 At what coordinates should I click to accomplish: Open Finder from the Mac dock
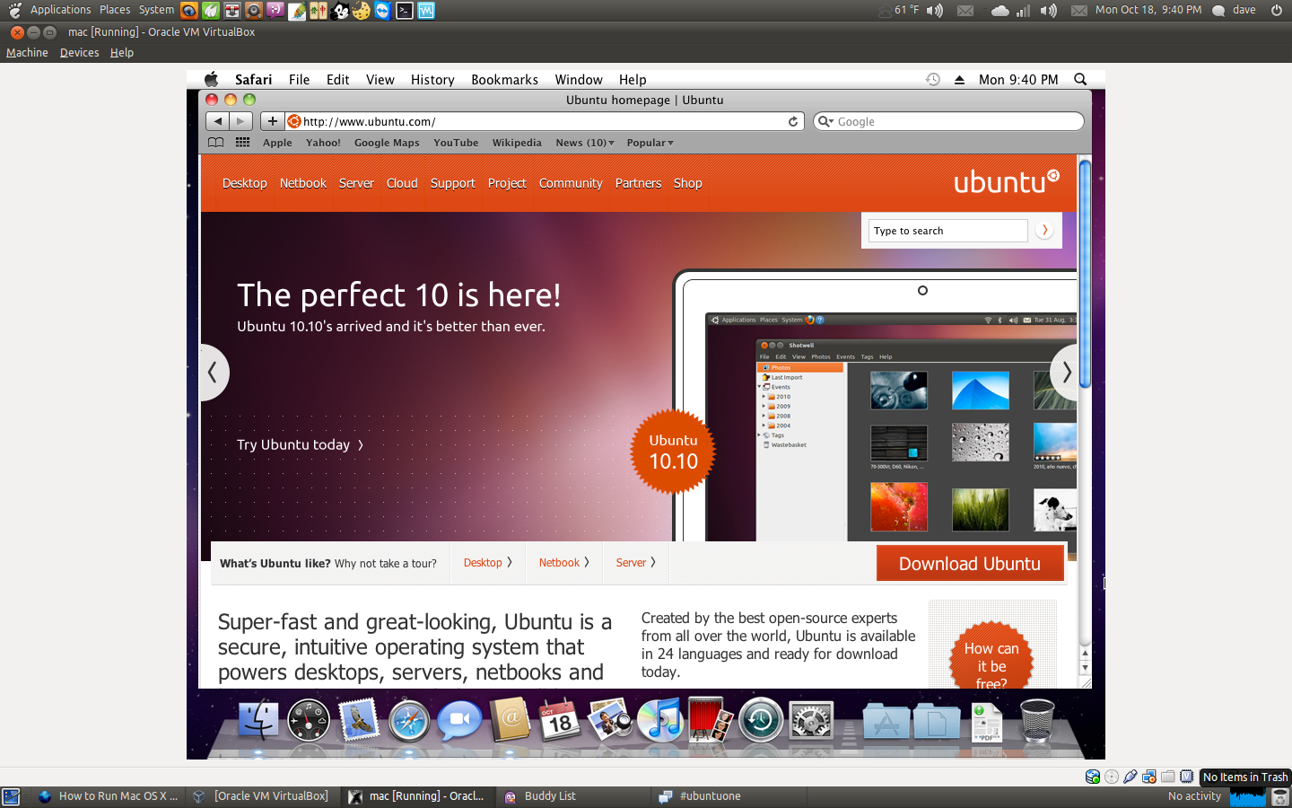(258, 721)
